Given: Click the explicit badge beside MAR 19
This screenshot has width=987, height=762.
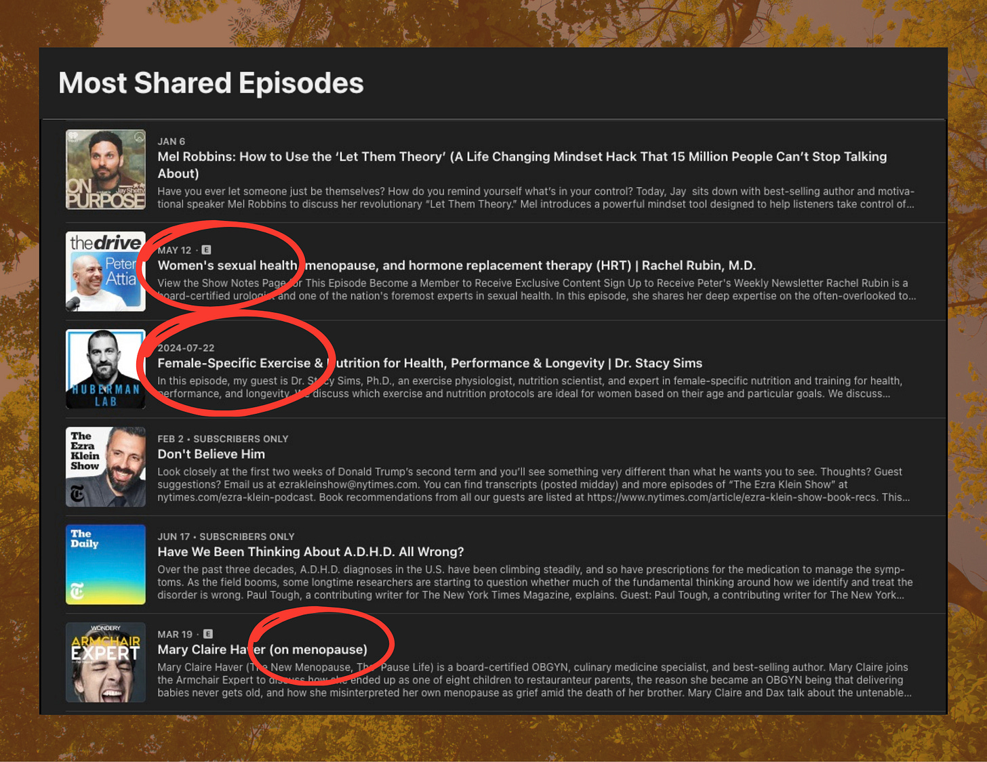Looking at the screenshot, I should (x=207, y=634).
